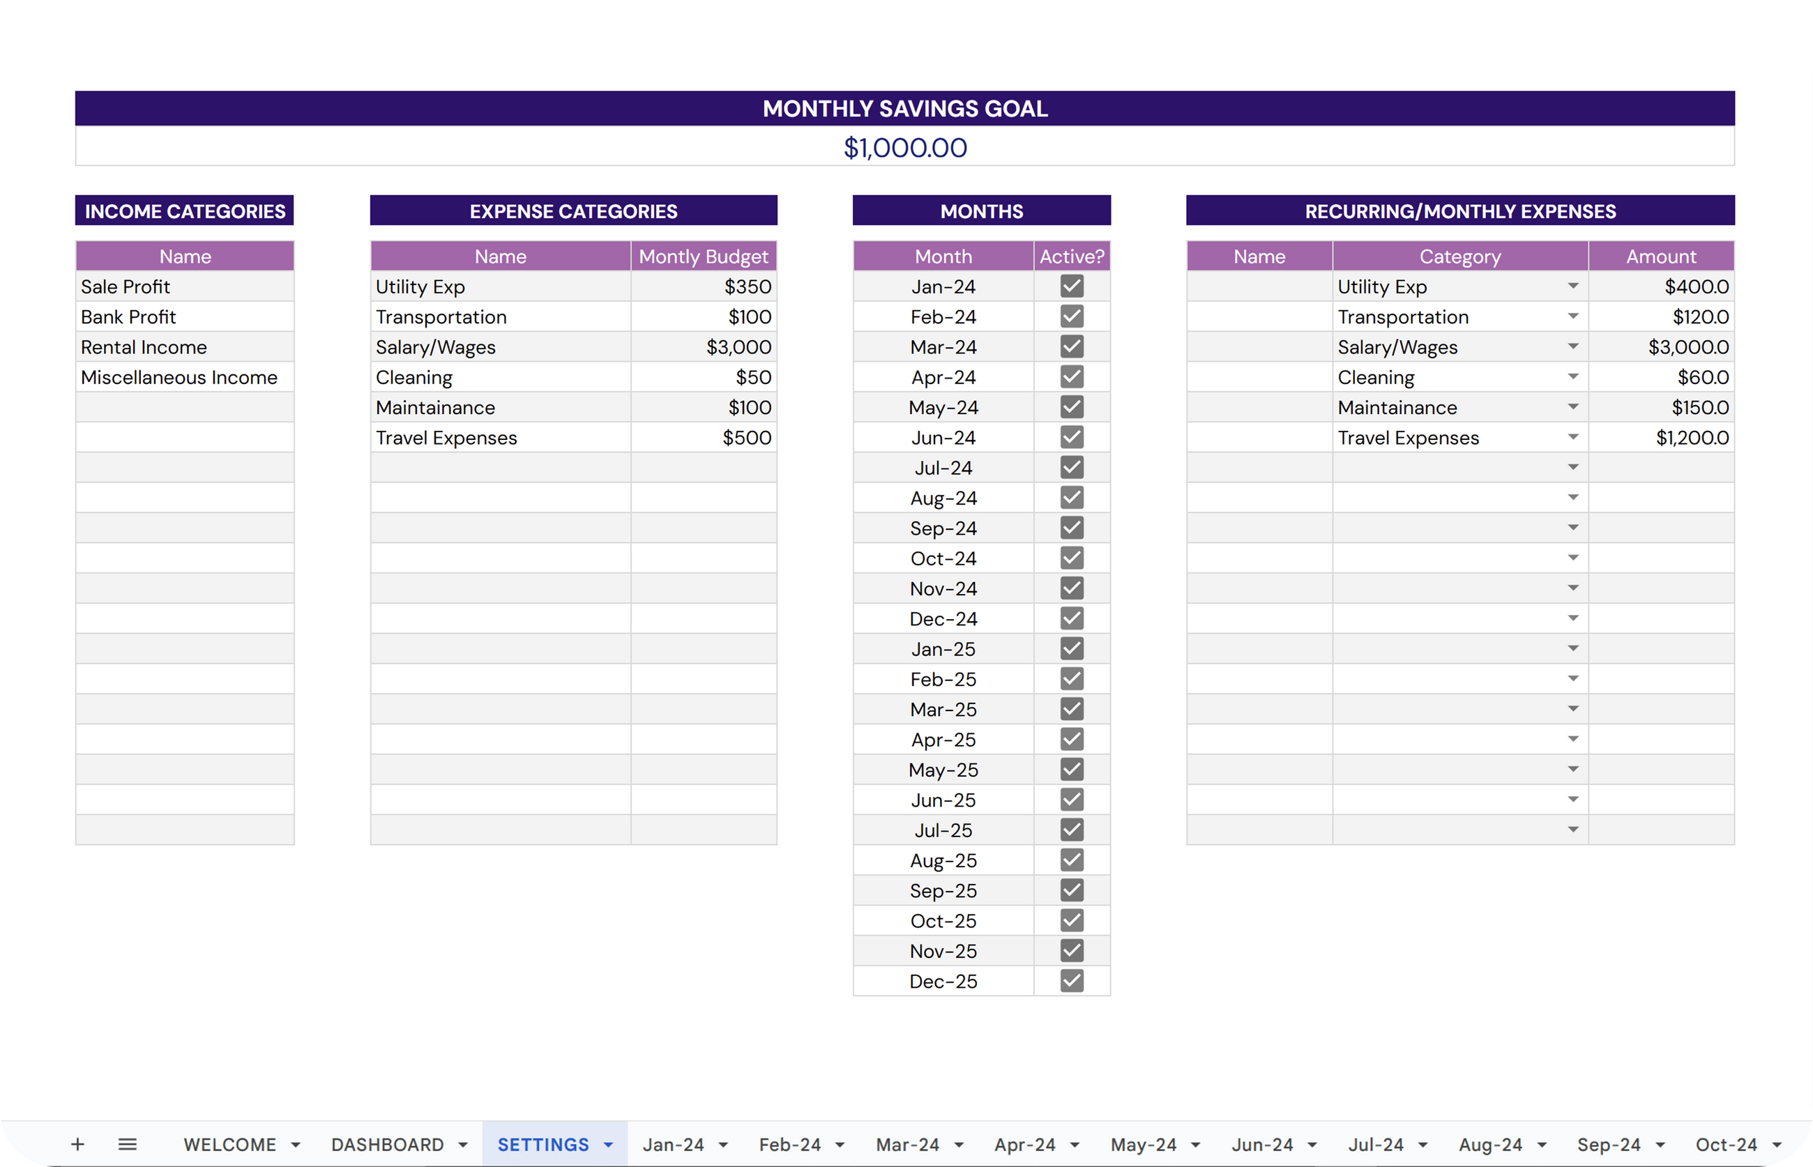
Task: Toggle the Dec-25 Active checkbox
Action: (1072, 982)
